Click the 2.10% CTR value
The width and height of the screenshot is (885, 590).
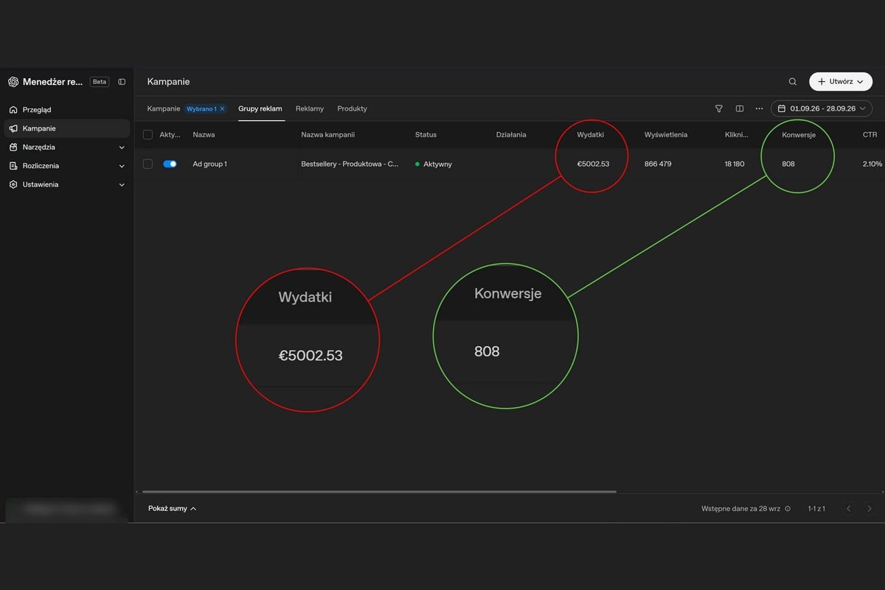click(872, 164)
